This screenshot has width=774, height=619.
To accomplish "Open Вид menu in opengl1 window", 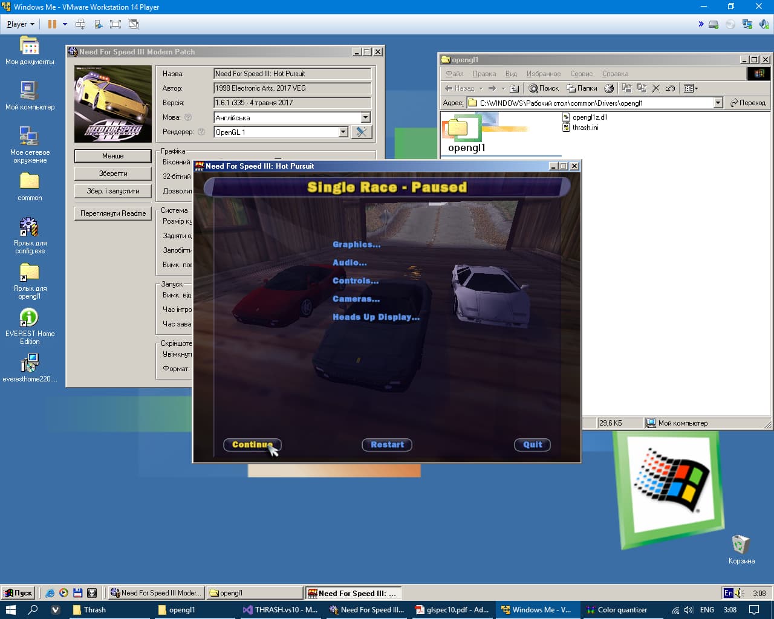I will coord(511,74).
